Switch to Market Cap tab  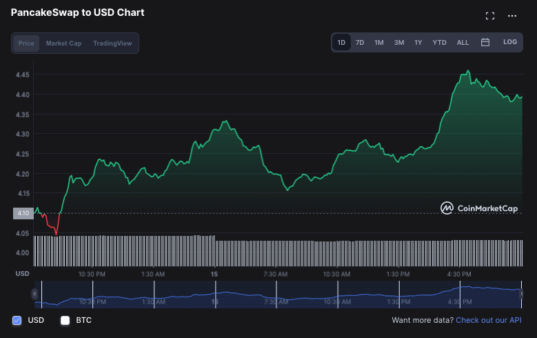[63, 43]
